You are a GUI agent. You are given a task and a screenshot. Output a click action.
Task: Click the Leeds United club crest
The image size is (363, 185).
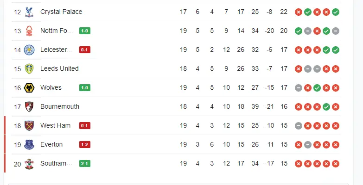[x=30, y=68]
